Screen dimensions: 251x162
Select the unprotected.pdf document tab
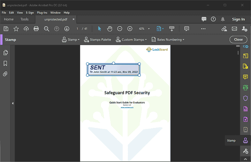56,19
